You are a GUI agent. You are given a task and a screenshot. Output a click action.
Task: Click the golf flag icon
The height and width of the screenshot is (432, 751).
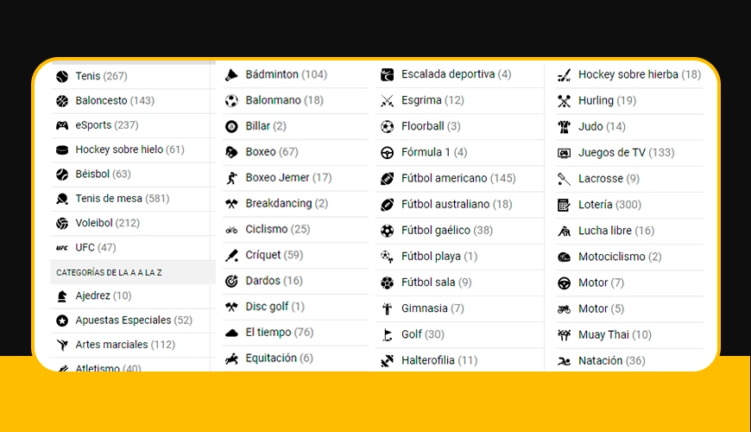pos(387,334)
